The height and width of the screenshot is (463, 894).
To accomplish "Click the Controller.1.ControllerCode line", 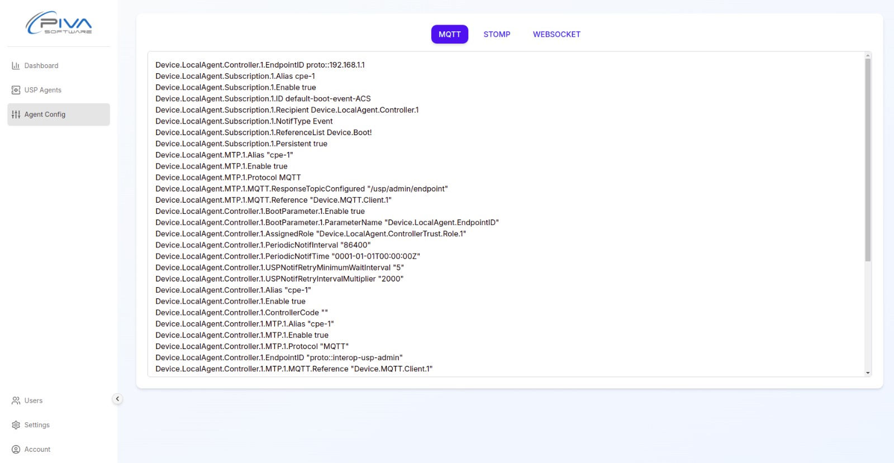I will pos(241,313).
